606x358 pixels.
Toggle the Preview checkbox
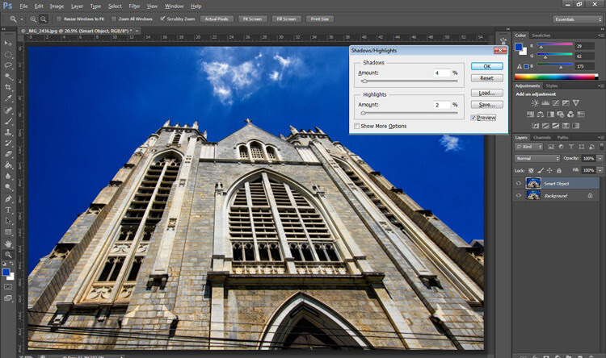[473, 118]
